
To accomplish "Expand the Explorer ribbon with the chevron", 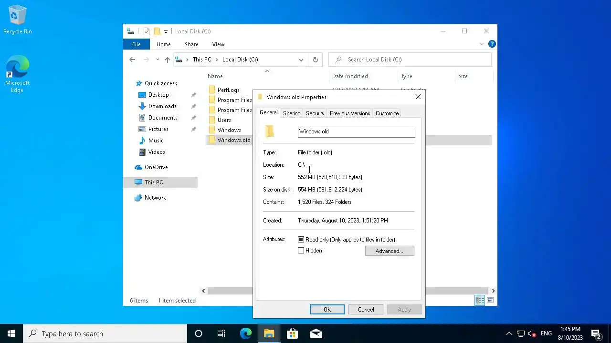I will tap(481, 44).
